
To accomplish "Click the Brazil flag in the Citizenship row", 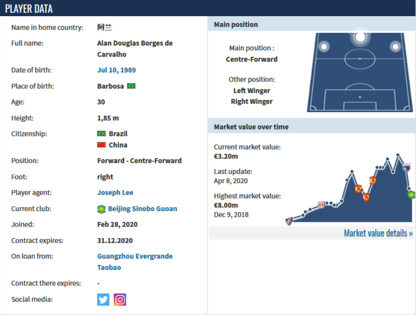I will pos(102,134).
